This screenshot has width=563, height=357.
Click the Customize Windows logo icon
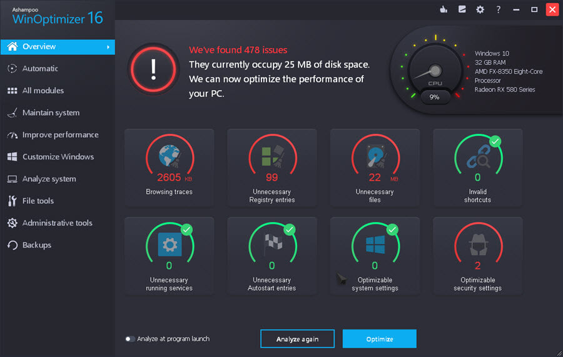[x=13, y=157]
